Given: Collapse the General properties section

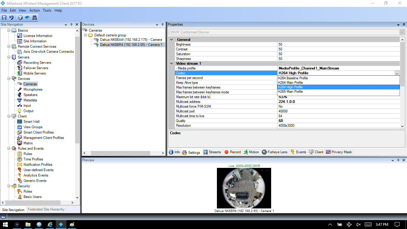Looking at the screenshot, I should tap(171, 40).
